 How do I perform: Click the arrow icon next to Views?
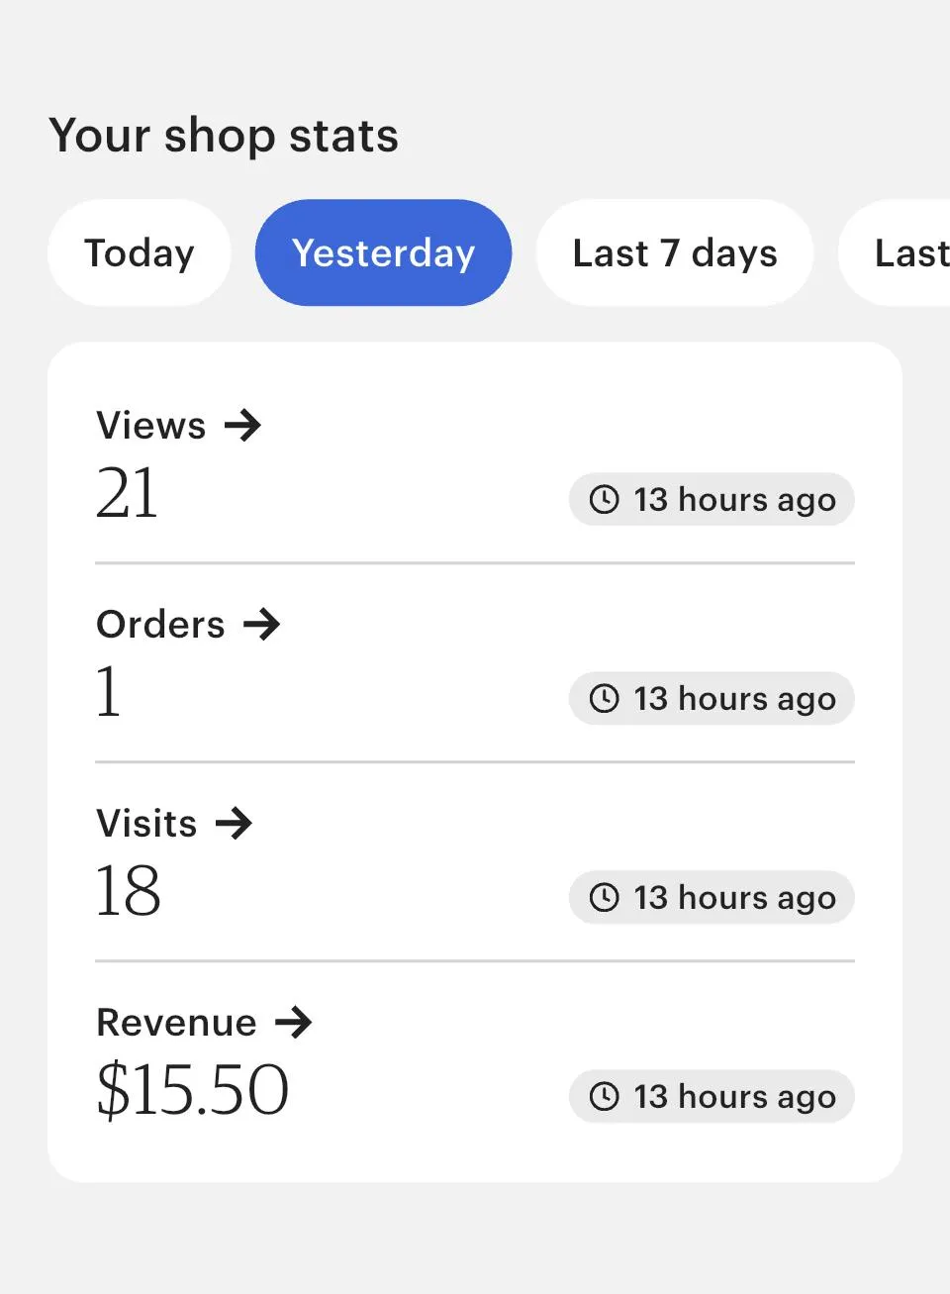click(242, 426)
